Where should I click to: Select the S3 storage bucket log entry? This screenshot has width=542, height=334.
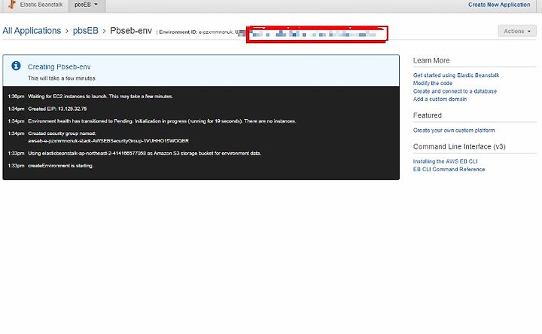[145, 153]
